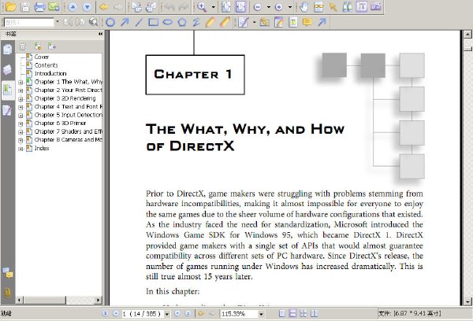
Task: Send the document by email
Action: point(54,6)
